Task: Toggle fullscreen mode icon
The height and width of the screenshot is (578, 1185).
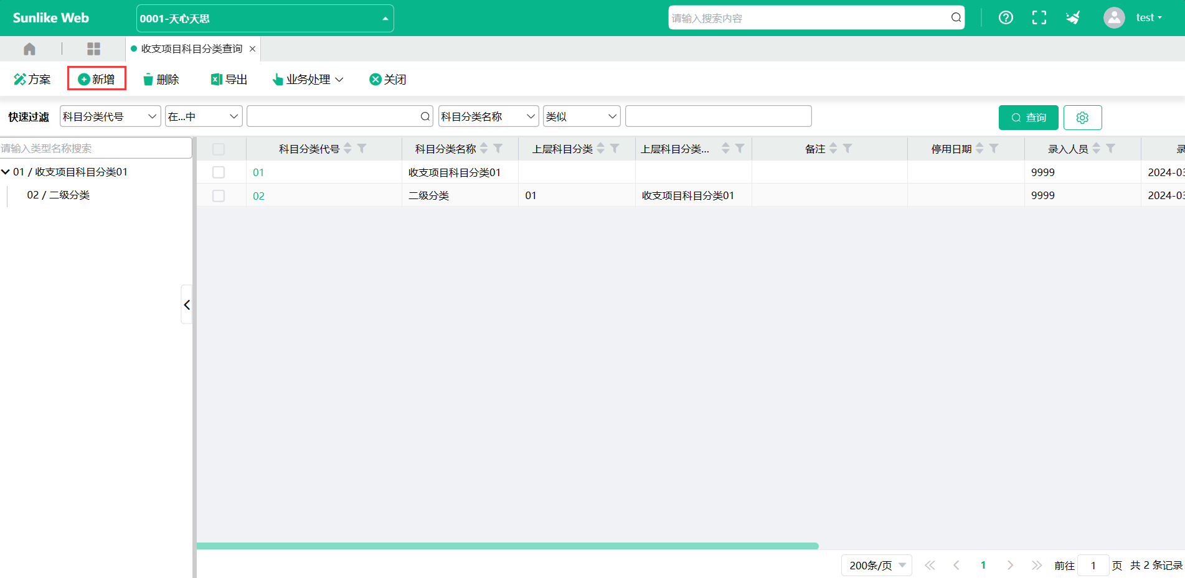Action: tap(1039, 18)
